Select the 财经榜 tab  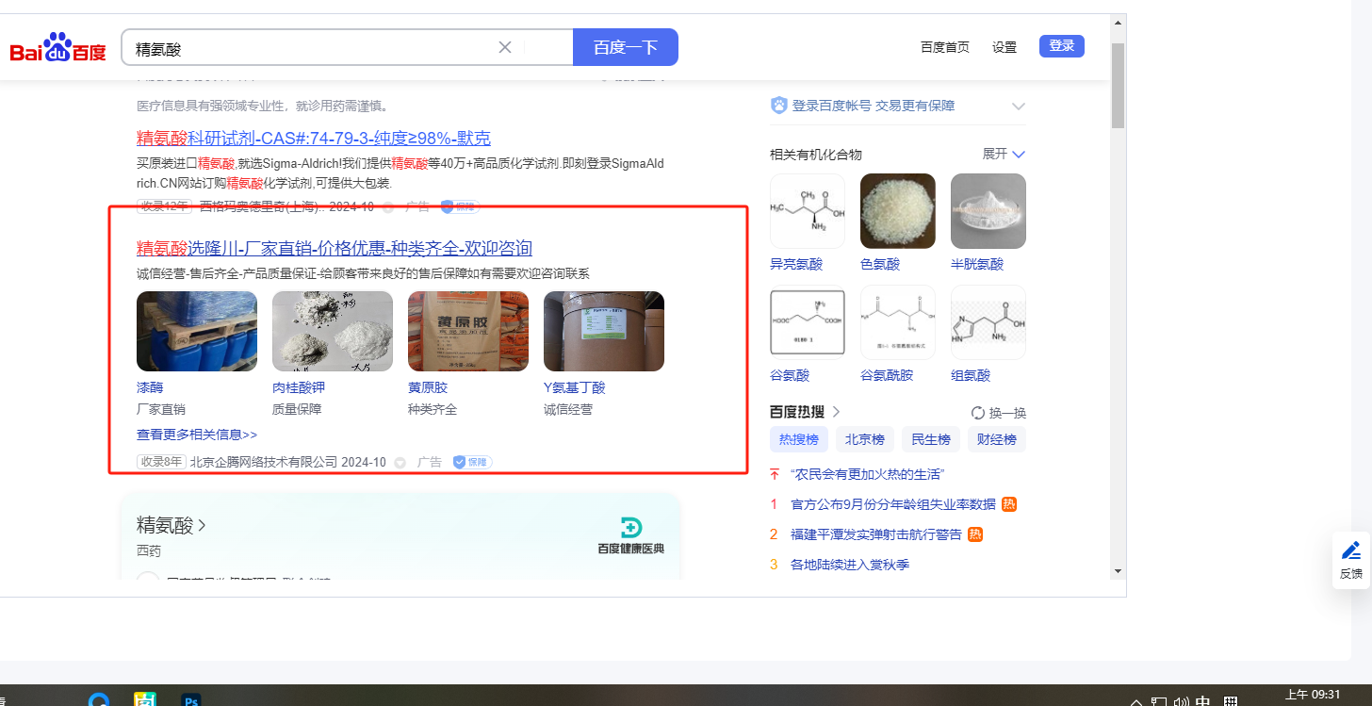996,439
